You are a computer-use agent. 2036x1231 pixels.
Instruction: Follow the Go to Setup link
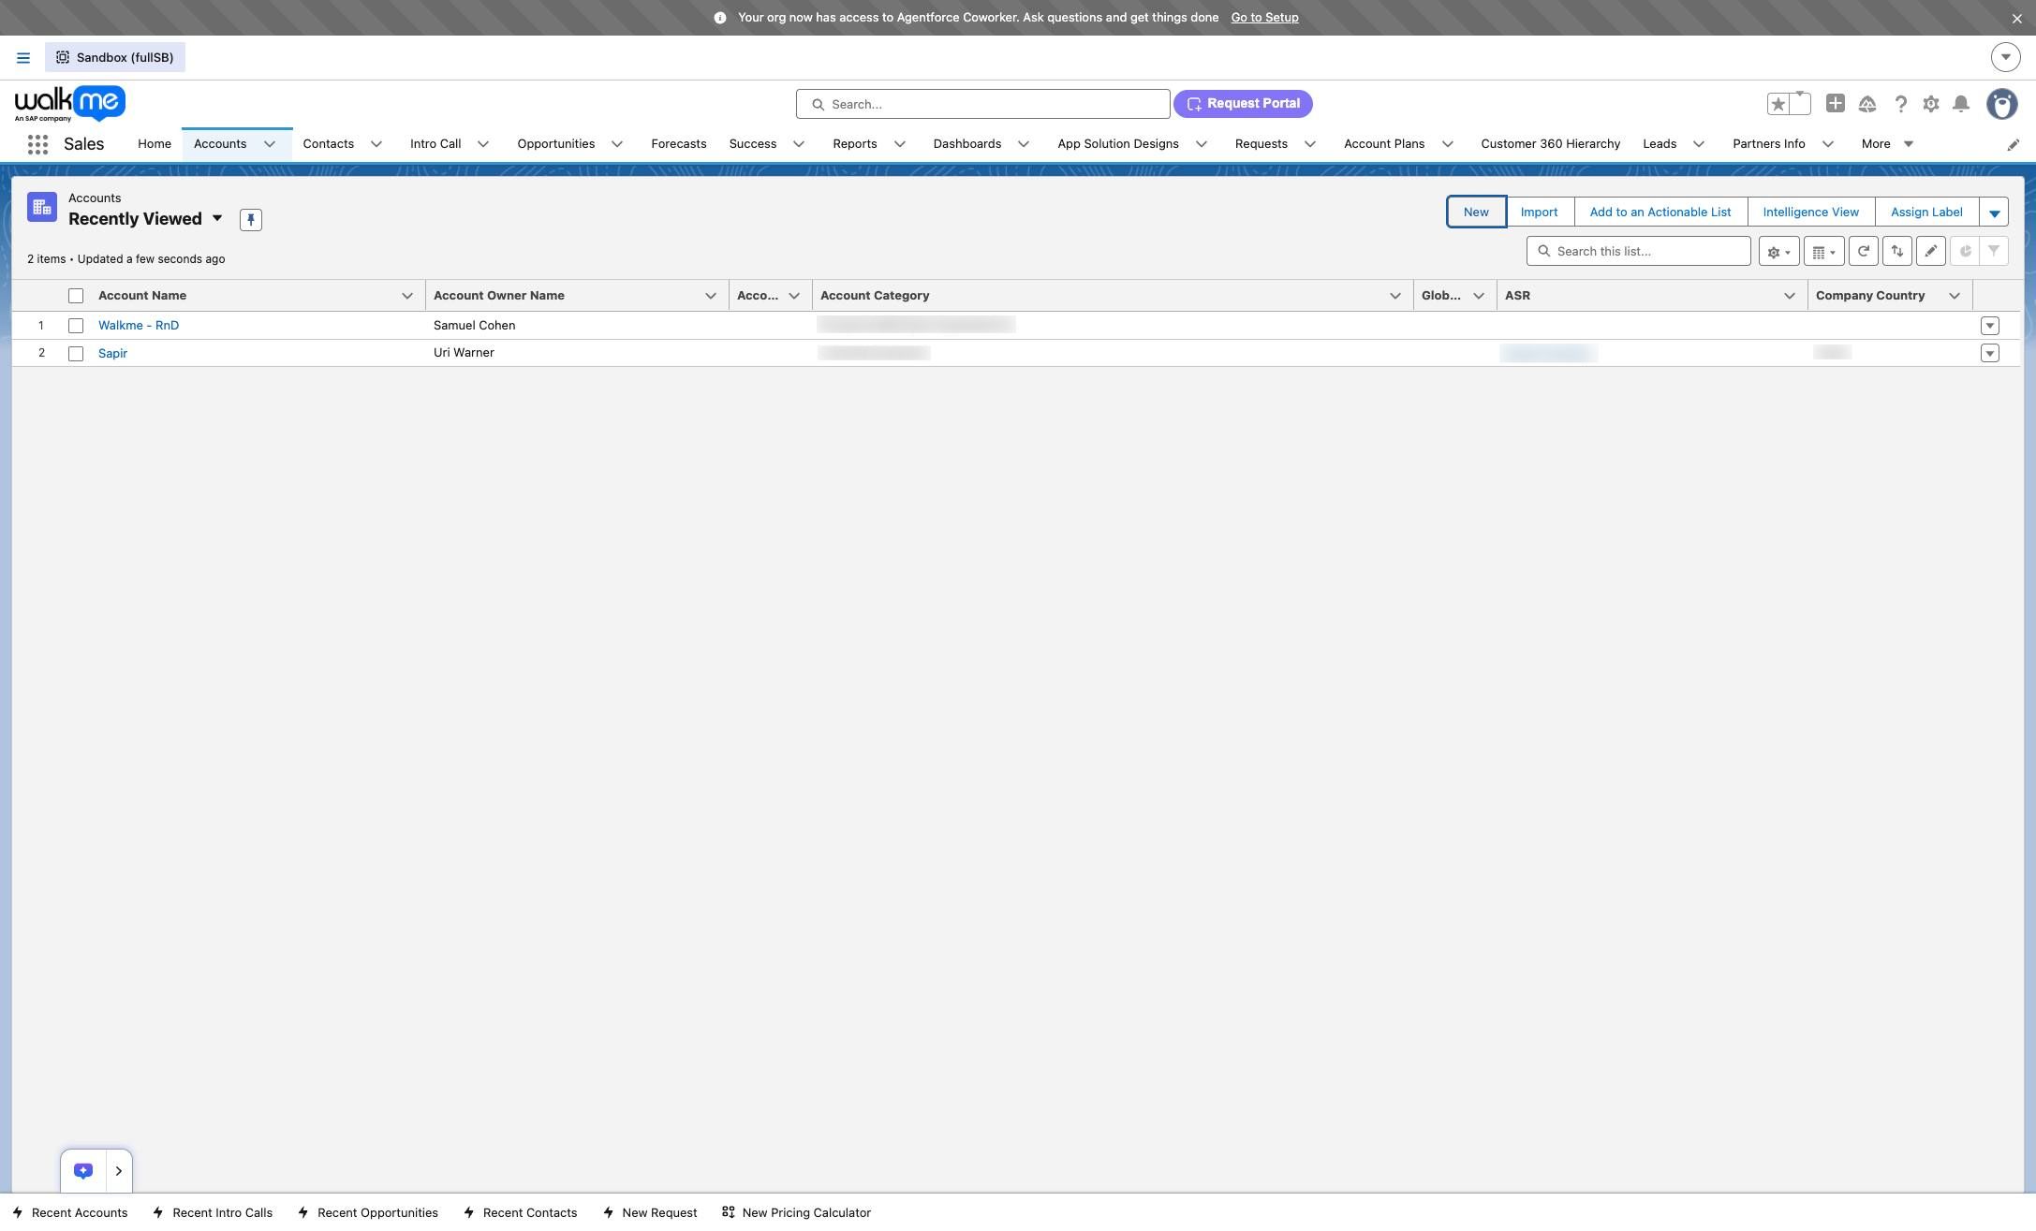coord(1264,18)
